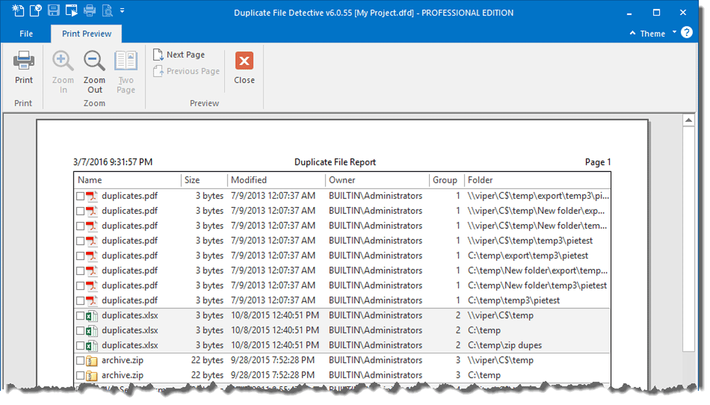Switch to the File tab
710x405 pixels.
26,34
